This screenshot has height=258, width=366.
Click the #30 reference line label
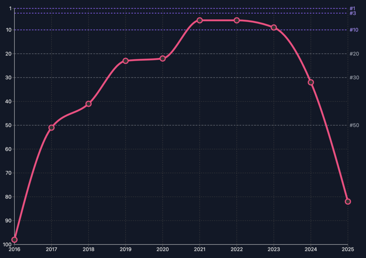pyautogui.click(x=354, y=78)
